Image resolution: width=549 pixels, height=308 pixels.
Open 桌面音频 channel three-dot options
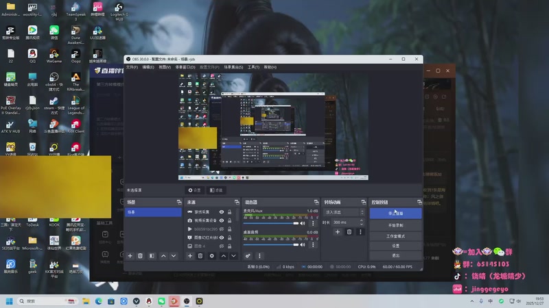[313, 244]
